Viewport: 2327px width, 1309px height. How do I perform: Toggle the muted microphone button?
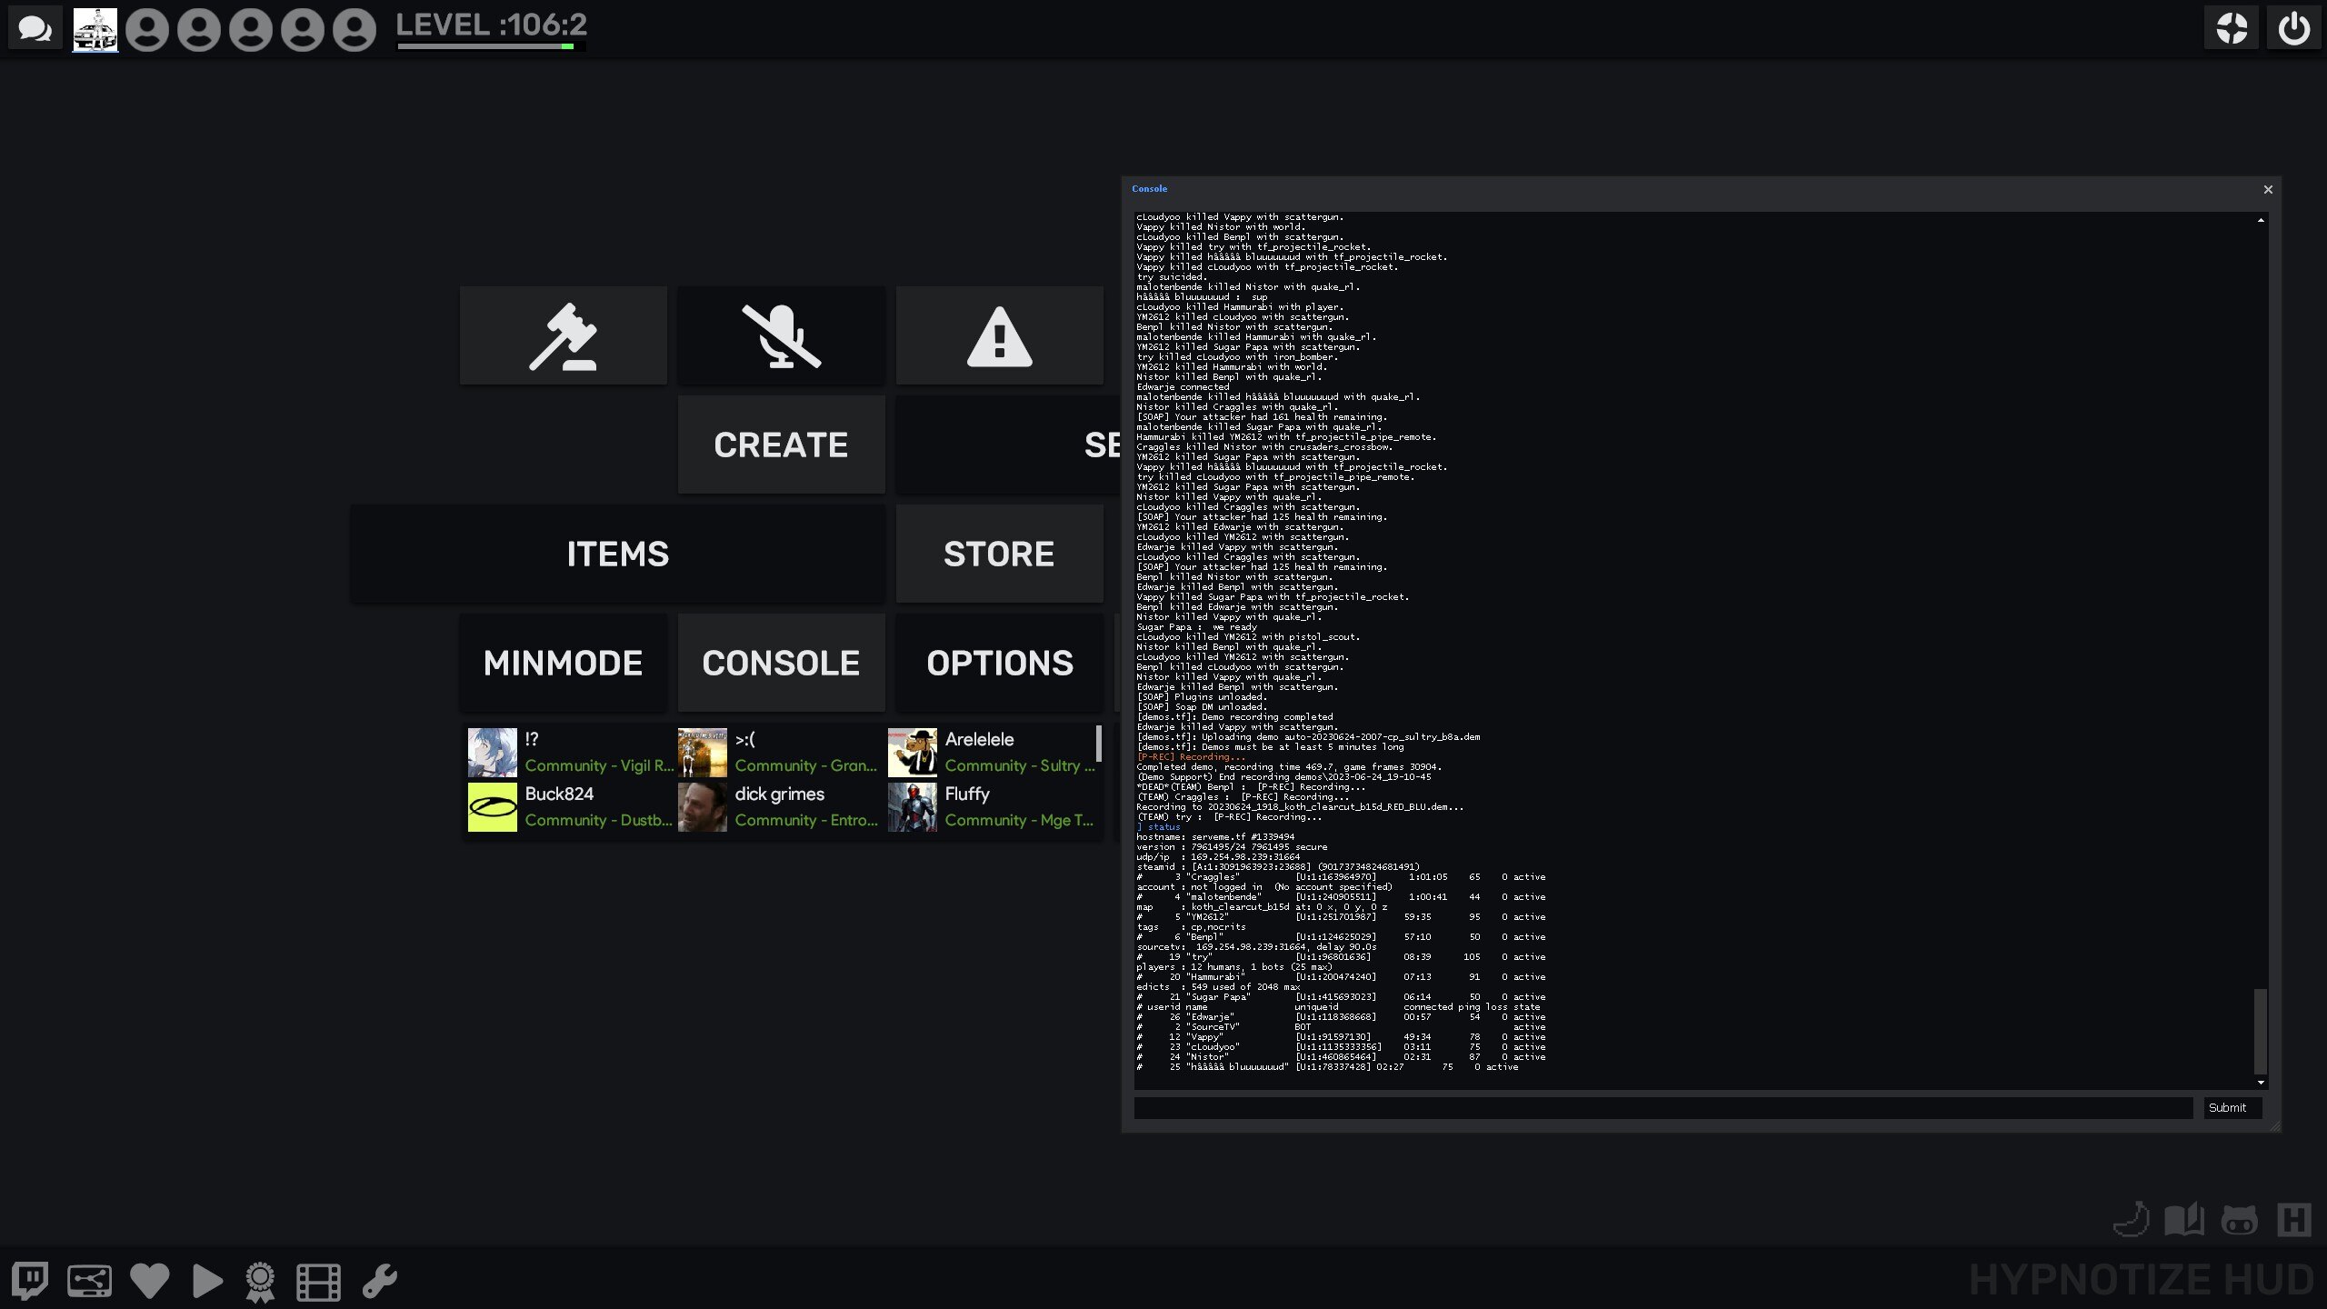(x=781, y=335)
